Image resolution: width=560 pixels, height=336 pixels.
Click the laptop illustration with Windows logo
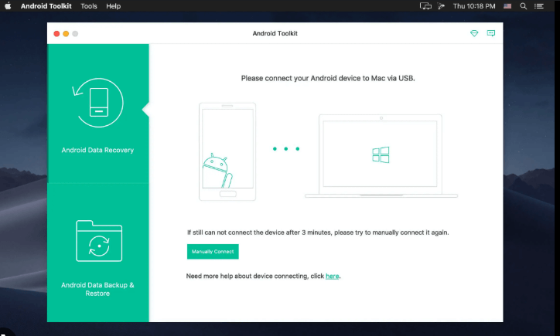[381, 156]
